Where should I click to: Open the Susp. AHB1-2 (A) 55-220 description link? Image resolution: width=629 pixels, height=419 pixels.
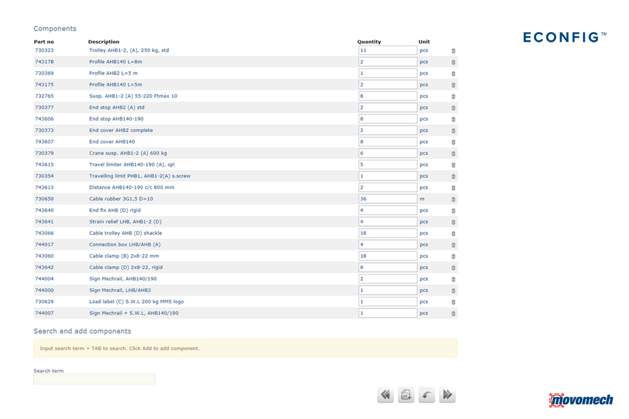(x=133, y=96)
